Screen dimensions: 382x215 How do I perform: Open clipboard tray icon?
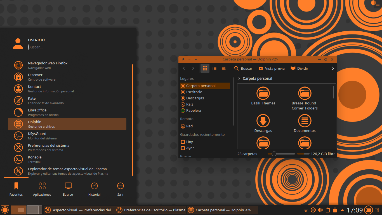(x=328, y=210)
